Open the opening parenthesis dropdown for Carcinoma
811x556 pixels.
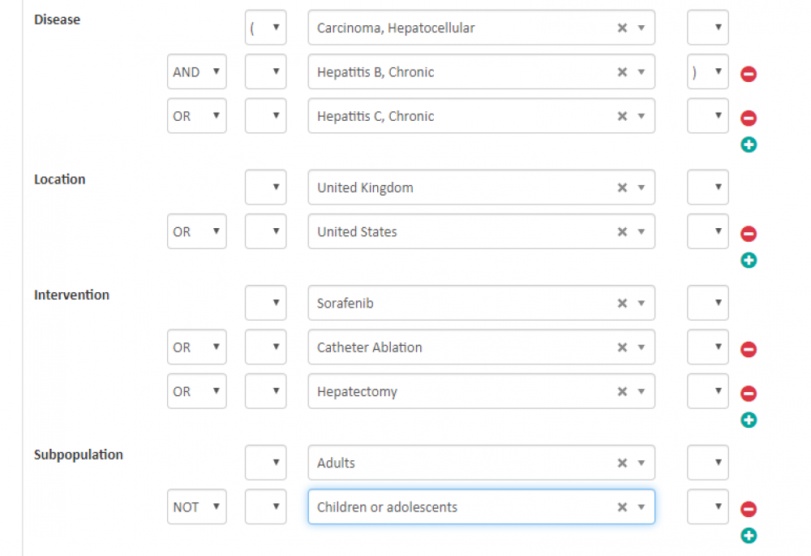tap(265, 28)
